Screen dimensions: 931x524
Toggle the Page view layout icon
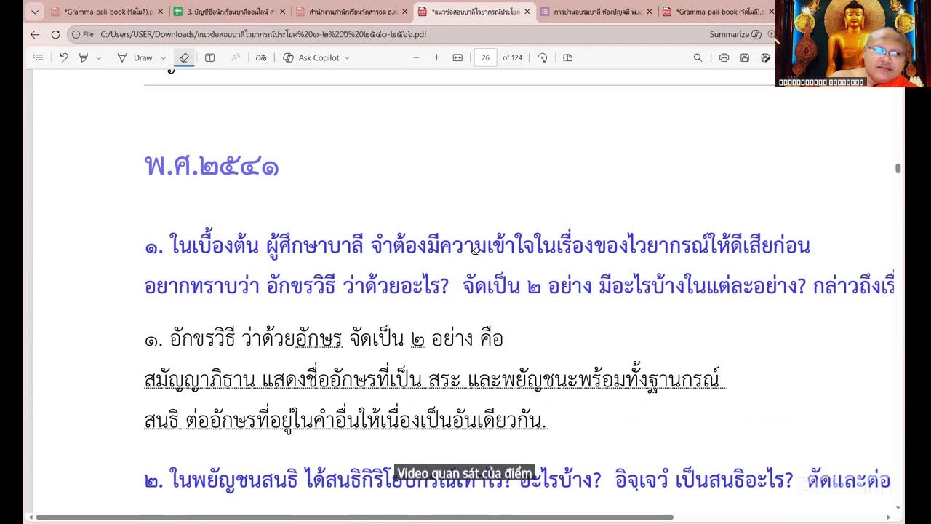coord(568,57)
